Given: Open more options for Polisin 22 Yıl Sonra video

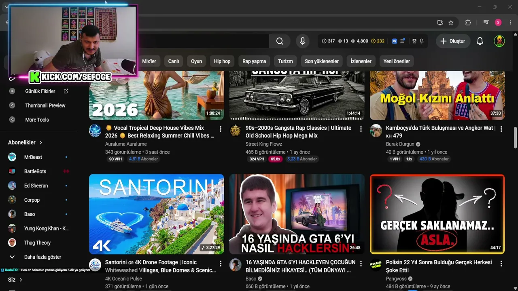Looking at the screenshot, I should [501, 264].
